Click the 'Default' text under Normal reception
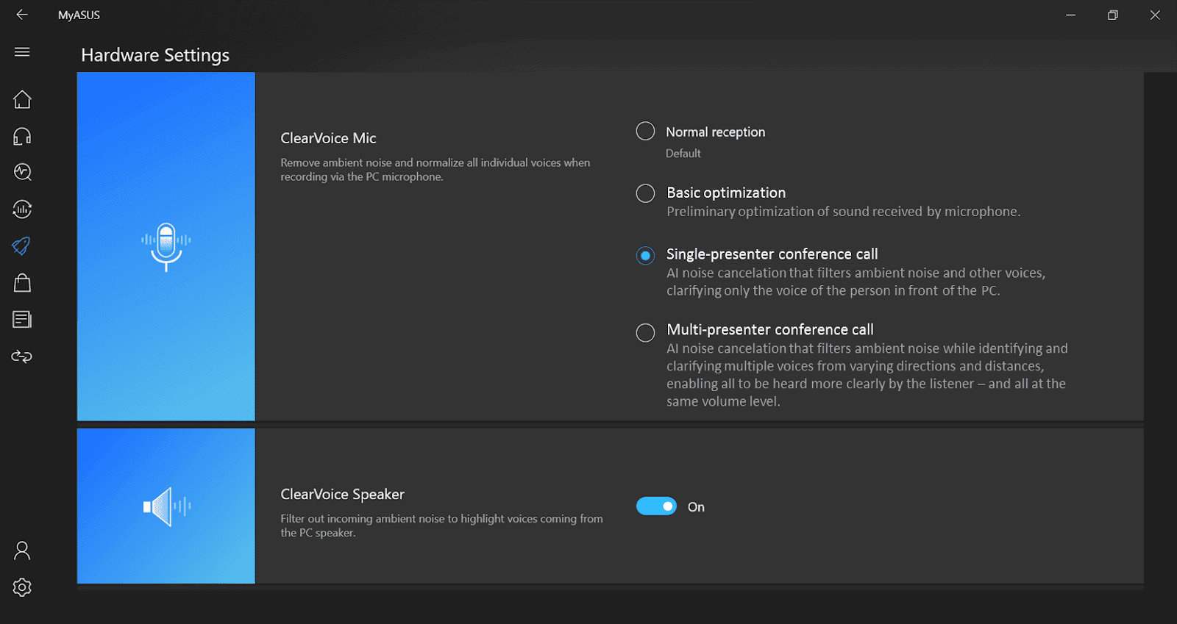 (x=683, y=154)
